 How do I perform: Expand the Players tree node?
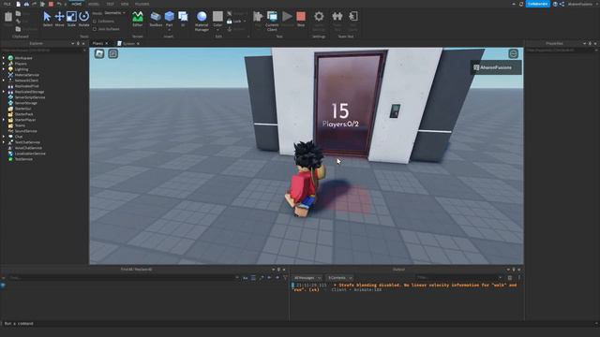[x=4, y=64]
